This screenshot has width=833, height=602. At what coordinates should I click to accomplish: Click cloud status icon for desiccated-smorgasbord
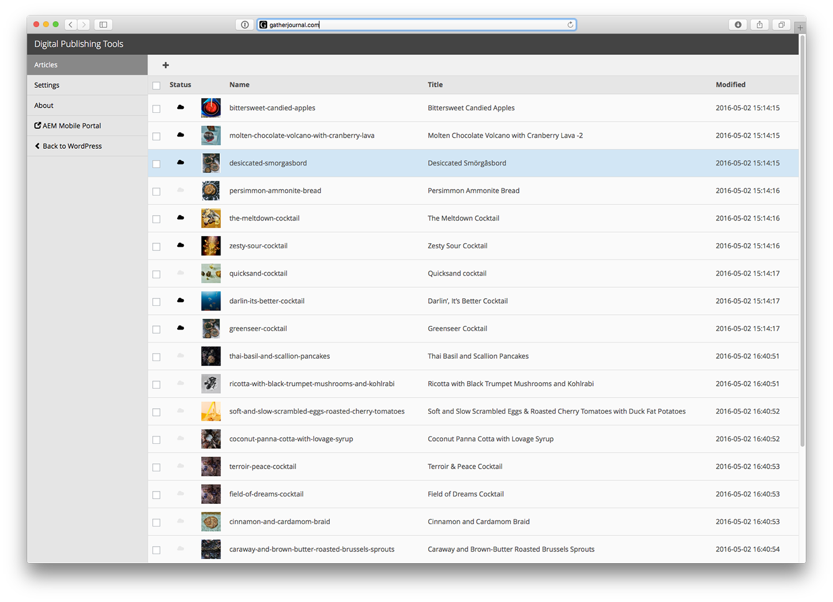pyautogui.click(x=180, y=163)
